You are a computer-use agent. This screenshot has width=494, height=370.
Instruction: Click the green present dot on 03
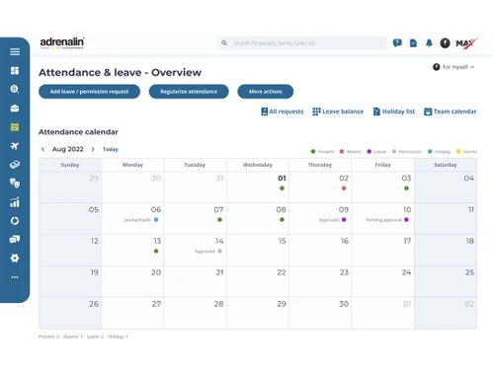tap(406, 188)
